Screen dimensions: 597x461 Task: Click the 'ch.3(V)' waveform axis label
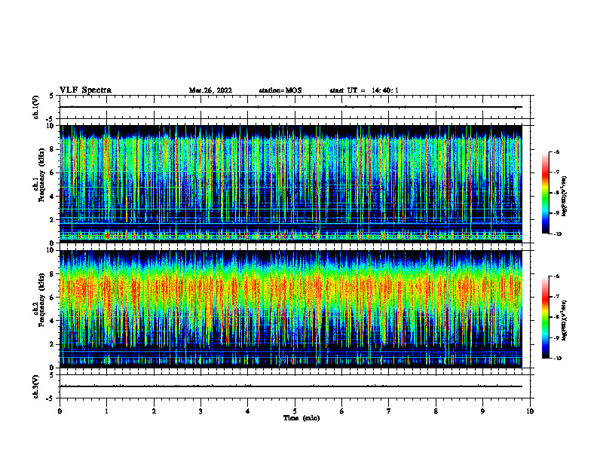(36, 386)
